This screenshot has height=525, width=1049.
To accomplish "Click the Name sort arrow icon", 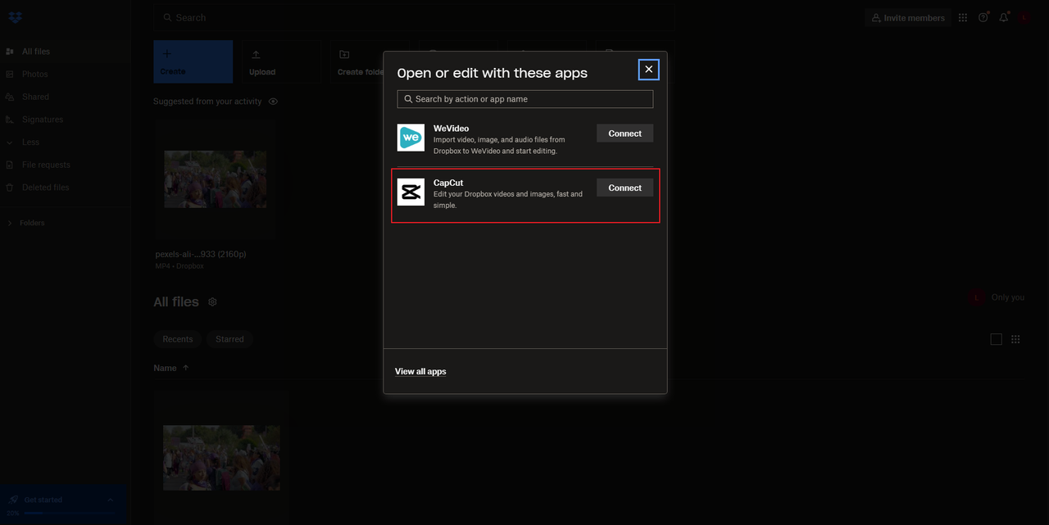I will tap(185, 368).
